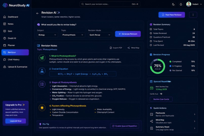Click the Planner calendar icon
Screen dimensions: 204x136
tap(5, 45)
